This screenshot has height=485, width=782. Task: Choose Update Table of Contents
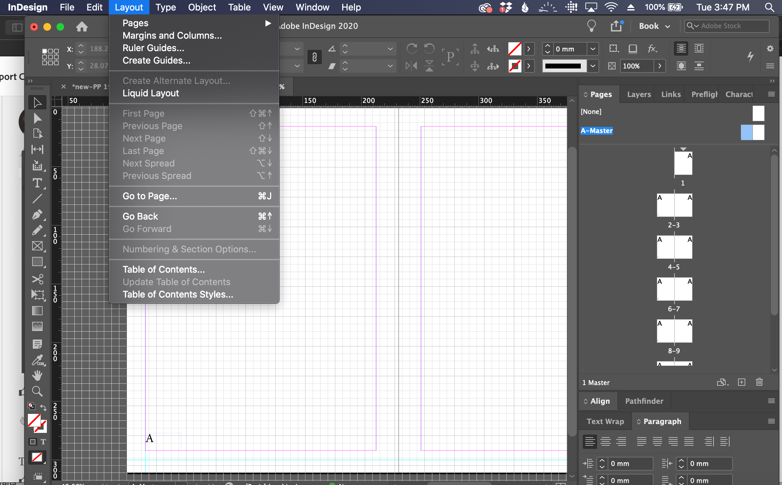176,282
